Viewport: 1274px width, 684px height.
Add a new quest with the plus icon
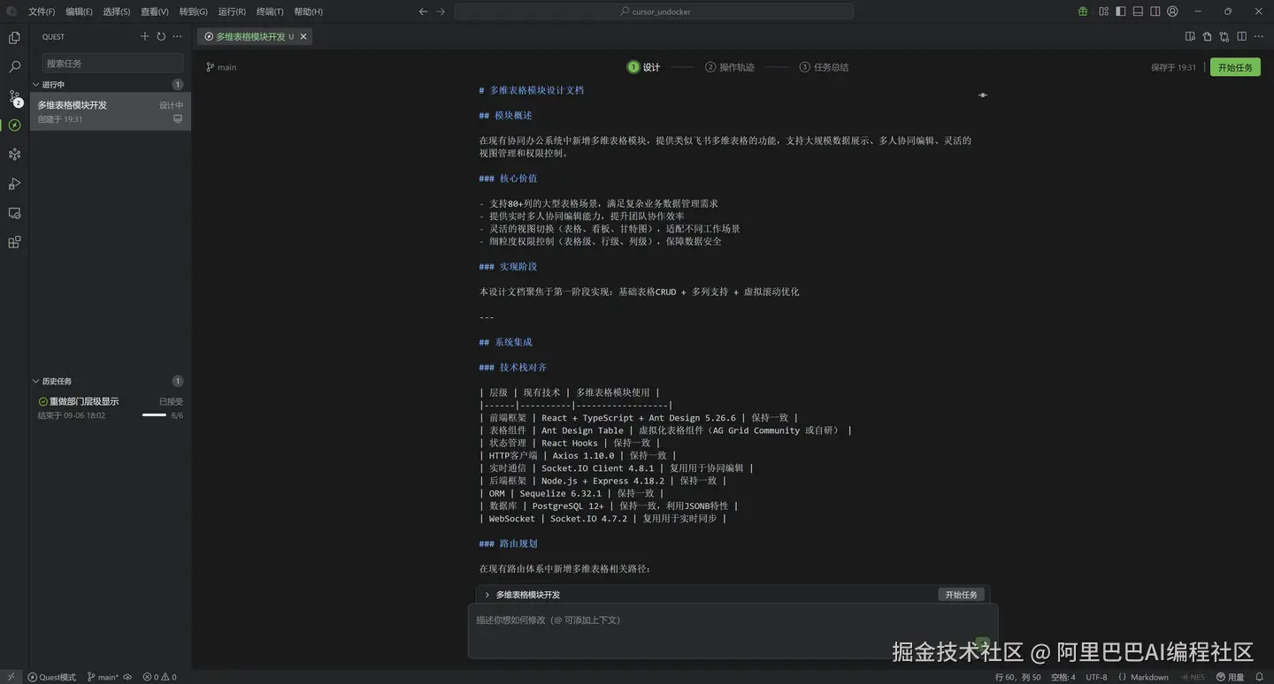coord(145,36)
